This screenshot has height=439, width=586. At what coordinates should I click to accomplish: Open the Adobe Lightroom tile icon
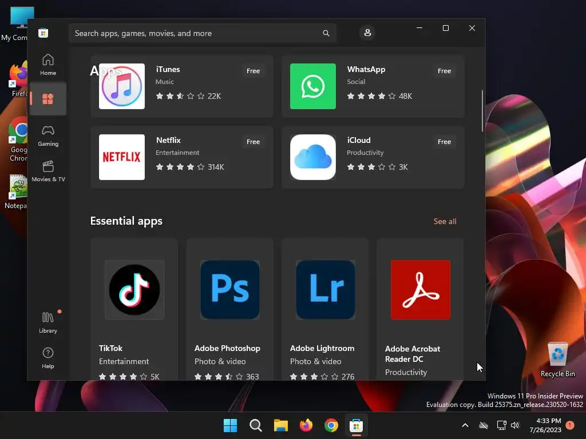pos(326,290)
